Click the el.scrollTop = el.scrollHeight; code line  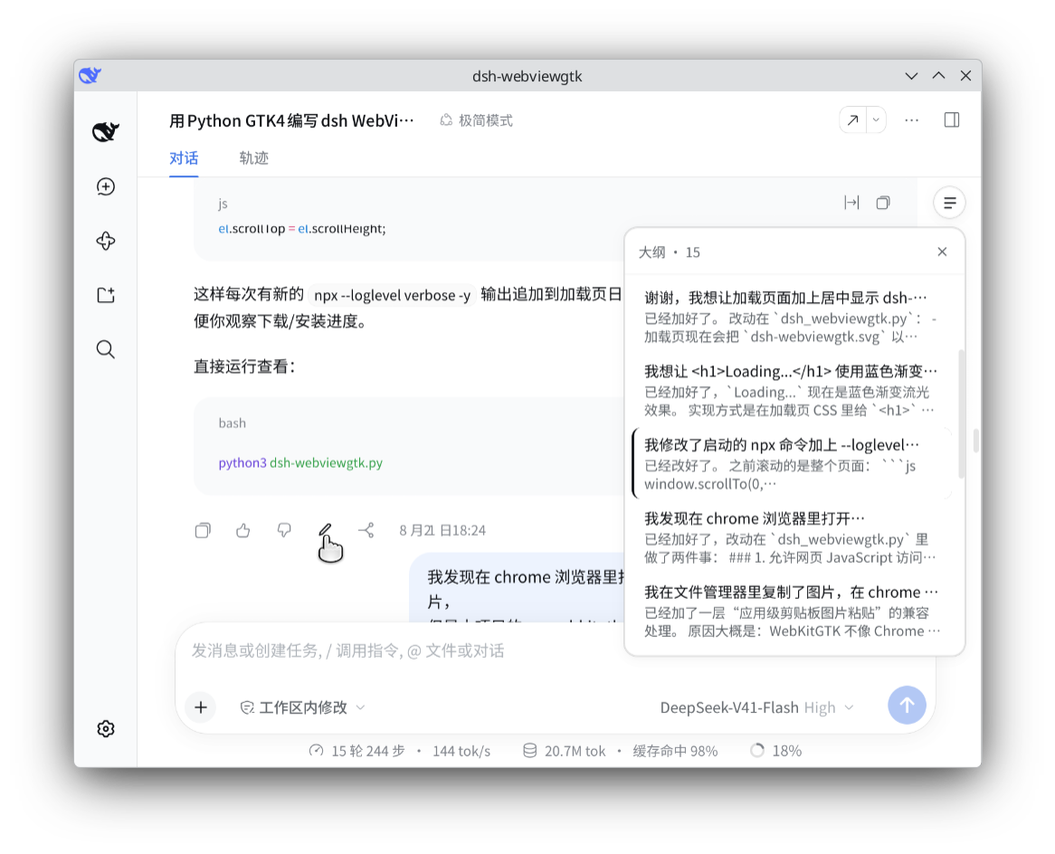pos(302,229)
